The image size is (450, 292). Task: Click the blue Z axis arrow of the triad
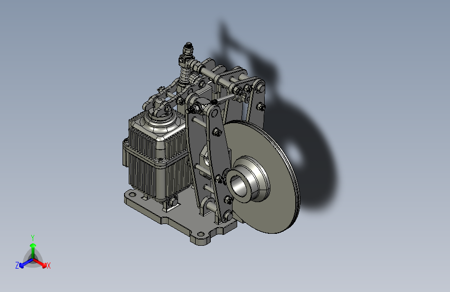[x=26, y=263]
